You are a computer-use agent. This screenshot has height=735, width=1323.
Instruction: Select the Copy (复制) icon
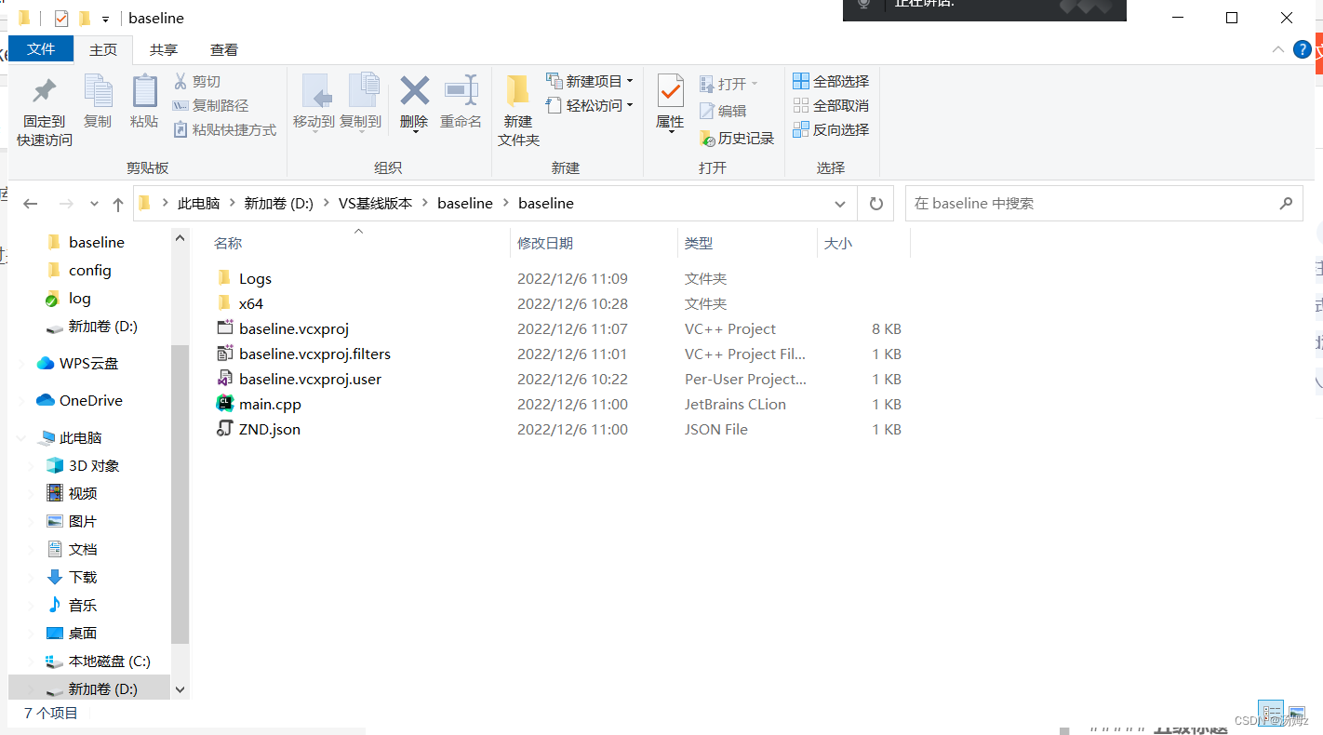[98, 104]
